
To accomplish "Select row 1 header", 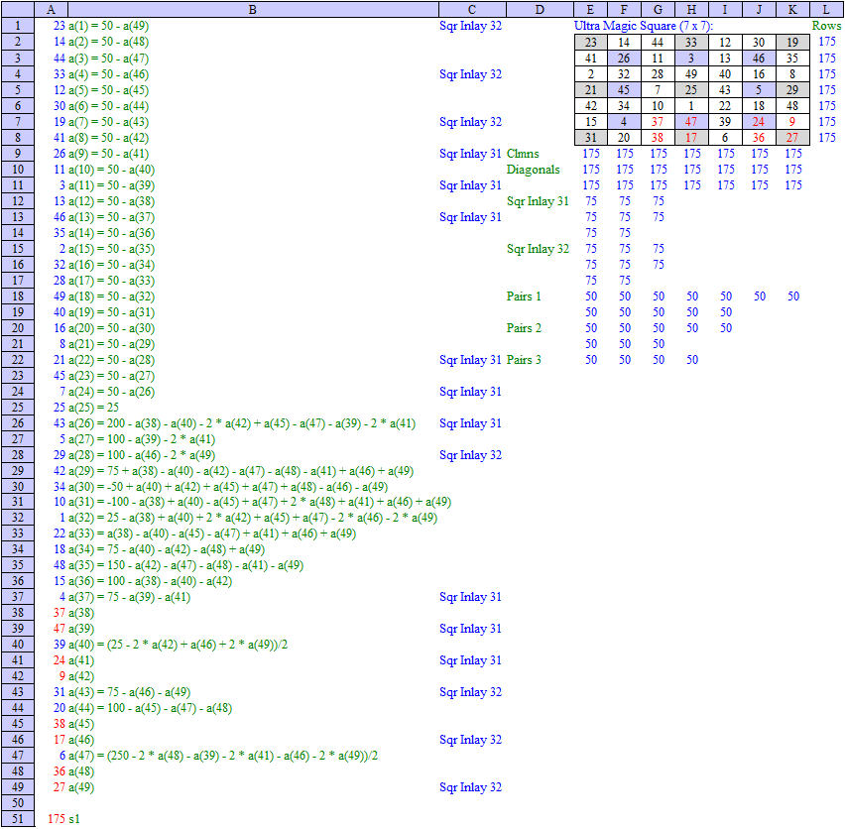I will point(18,26).
